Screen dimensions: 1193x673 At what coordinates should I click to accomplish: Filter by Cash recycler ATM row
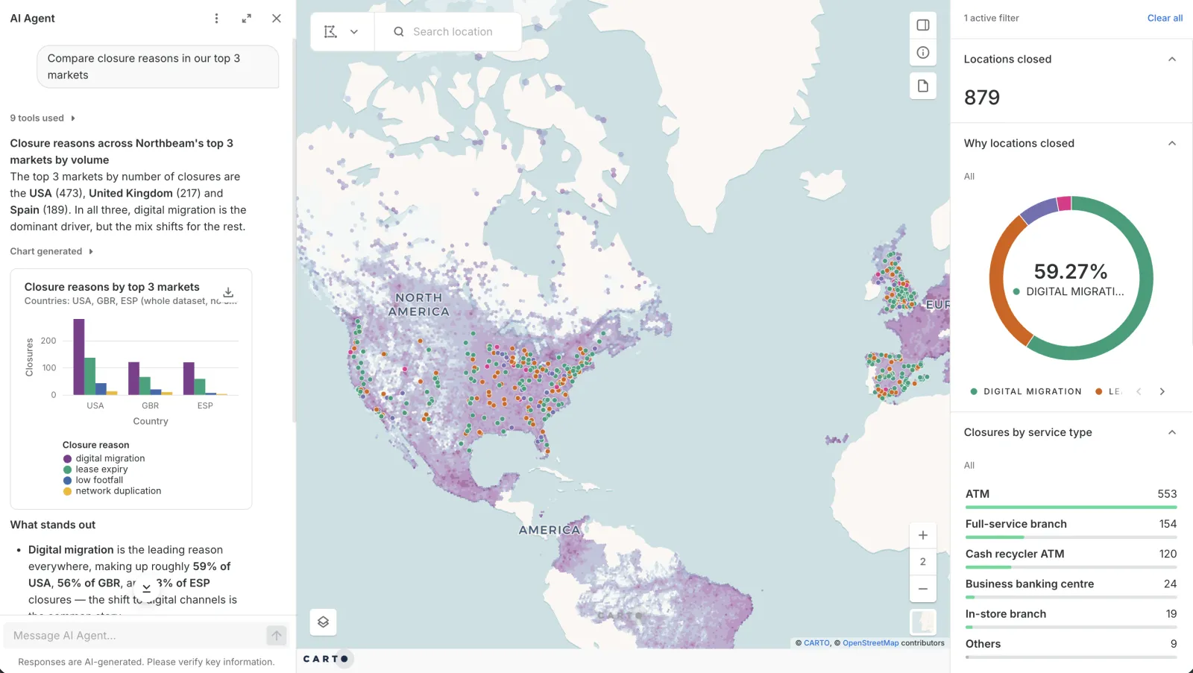click(1071, 557)
